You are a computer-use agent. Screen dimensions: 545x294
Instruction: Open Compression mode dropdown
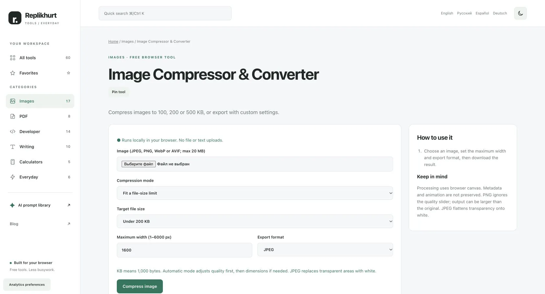[255, 193]
